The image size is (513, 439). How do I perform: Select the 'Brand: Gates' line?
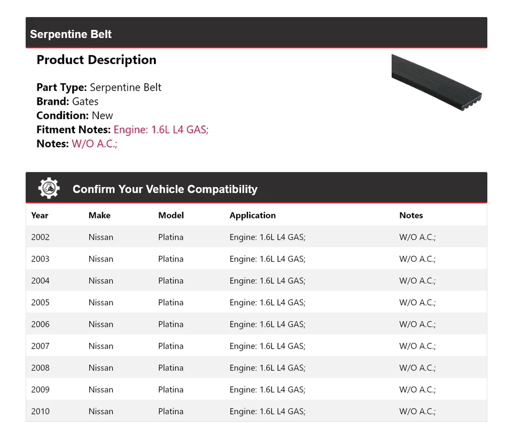(x=67, y=101)
